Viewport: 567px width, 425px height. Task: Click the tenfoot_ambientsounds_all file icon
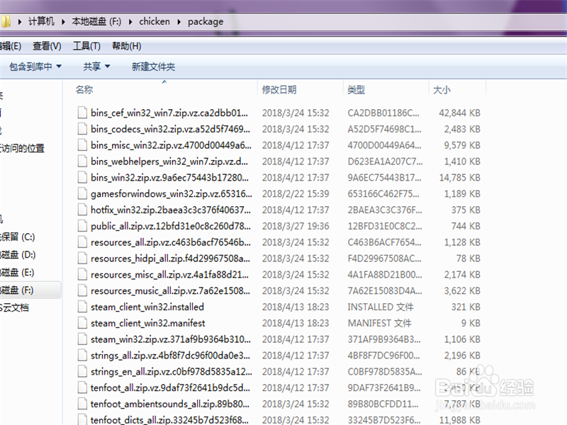click(x=83, y=404)
